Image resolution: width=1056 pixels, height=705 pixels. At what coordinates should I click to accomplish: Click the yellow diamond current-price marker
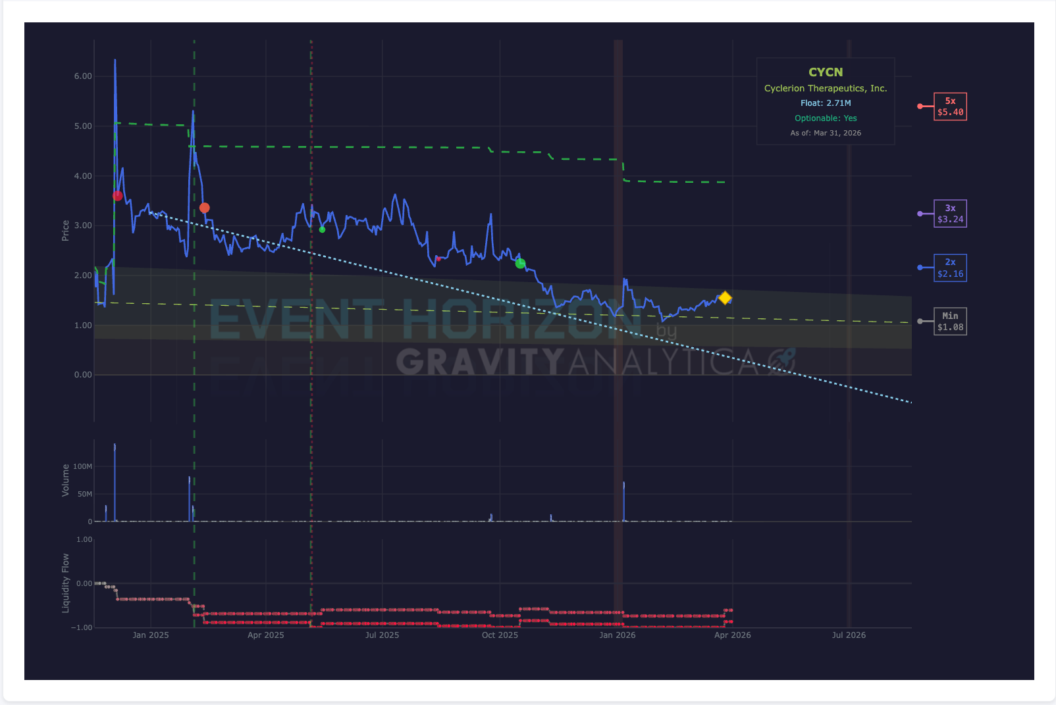click(x=725, y=298)
